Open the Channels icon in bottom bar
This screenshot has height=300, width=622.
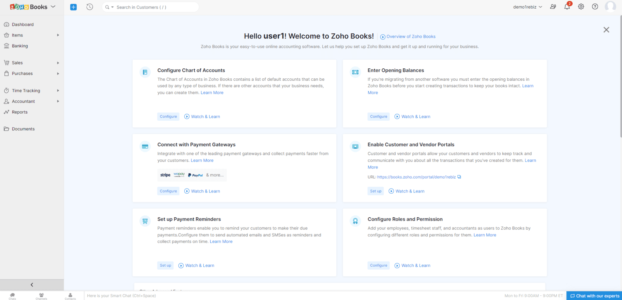(41, 296)
